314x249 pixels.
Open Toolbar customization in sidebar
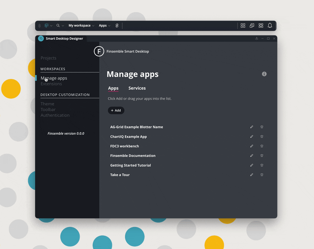click(48, 110)
